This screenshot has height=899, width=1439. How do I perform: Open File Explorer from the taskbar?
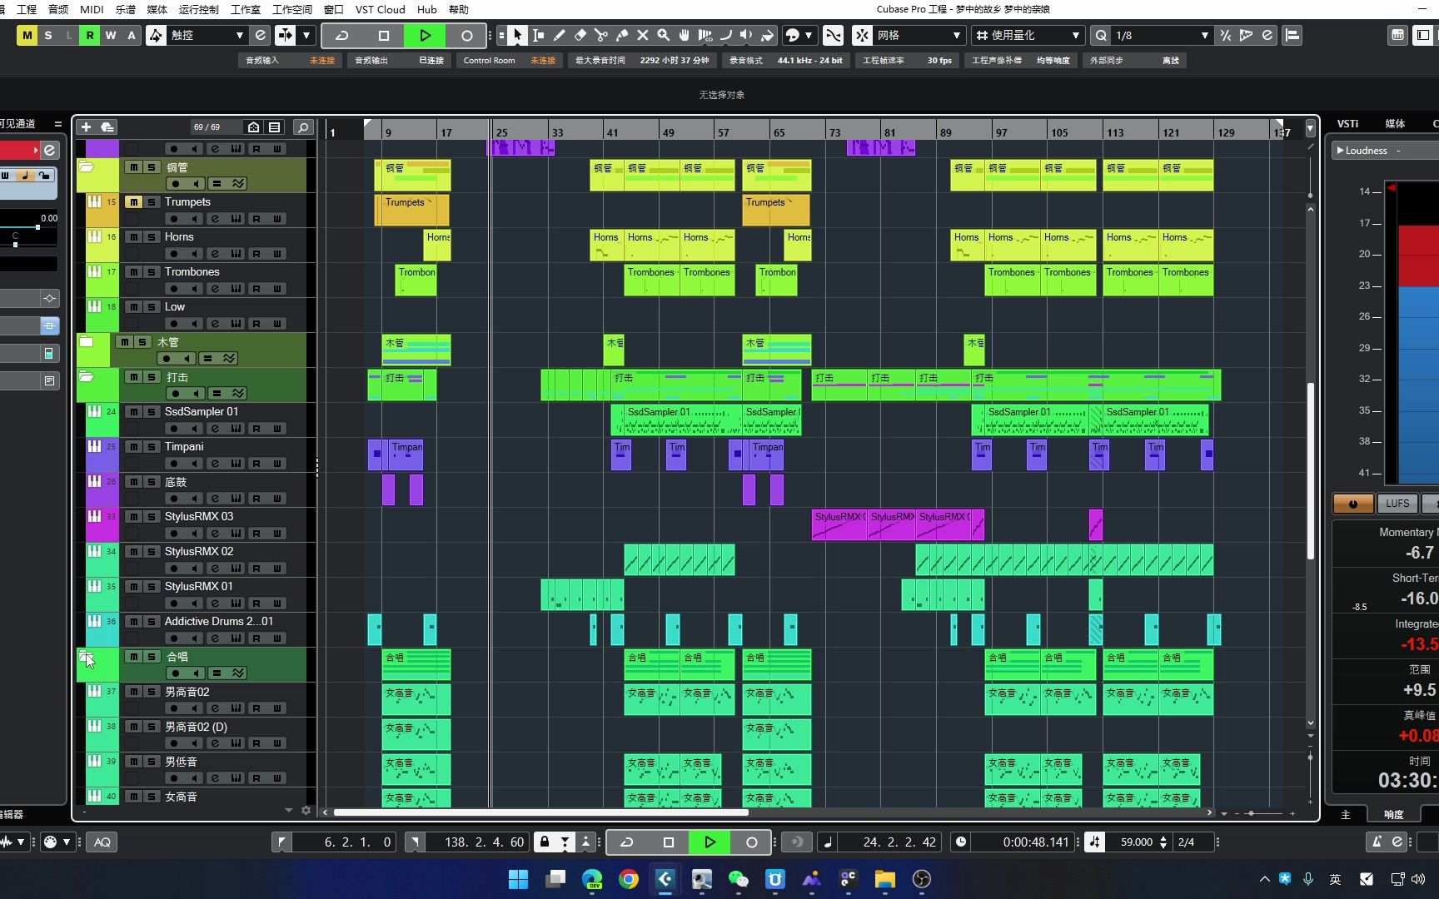[x=884, y=879]
